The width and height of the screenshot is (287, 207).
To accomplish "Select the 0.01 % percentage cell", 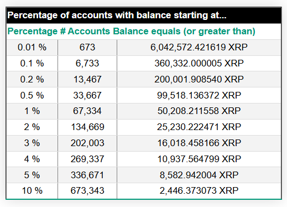I will pyautogui.click(x=32, y=47).
